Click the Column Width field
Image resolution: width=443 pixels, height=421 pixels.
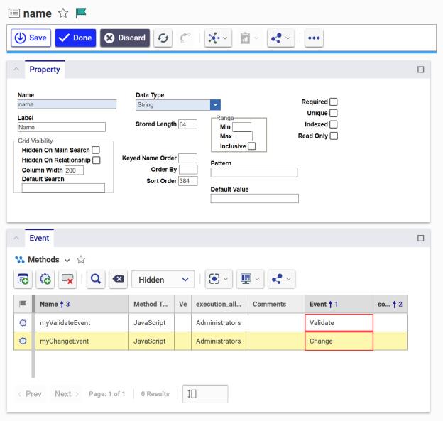pos(75,170)
